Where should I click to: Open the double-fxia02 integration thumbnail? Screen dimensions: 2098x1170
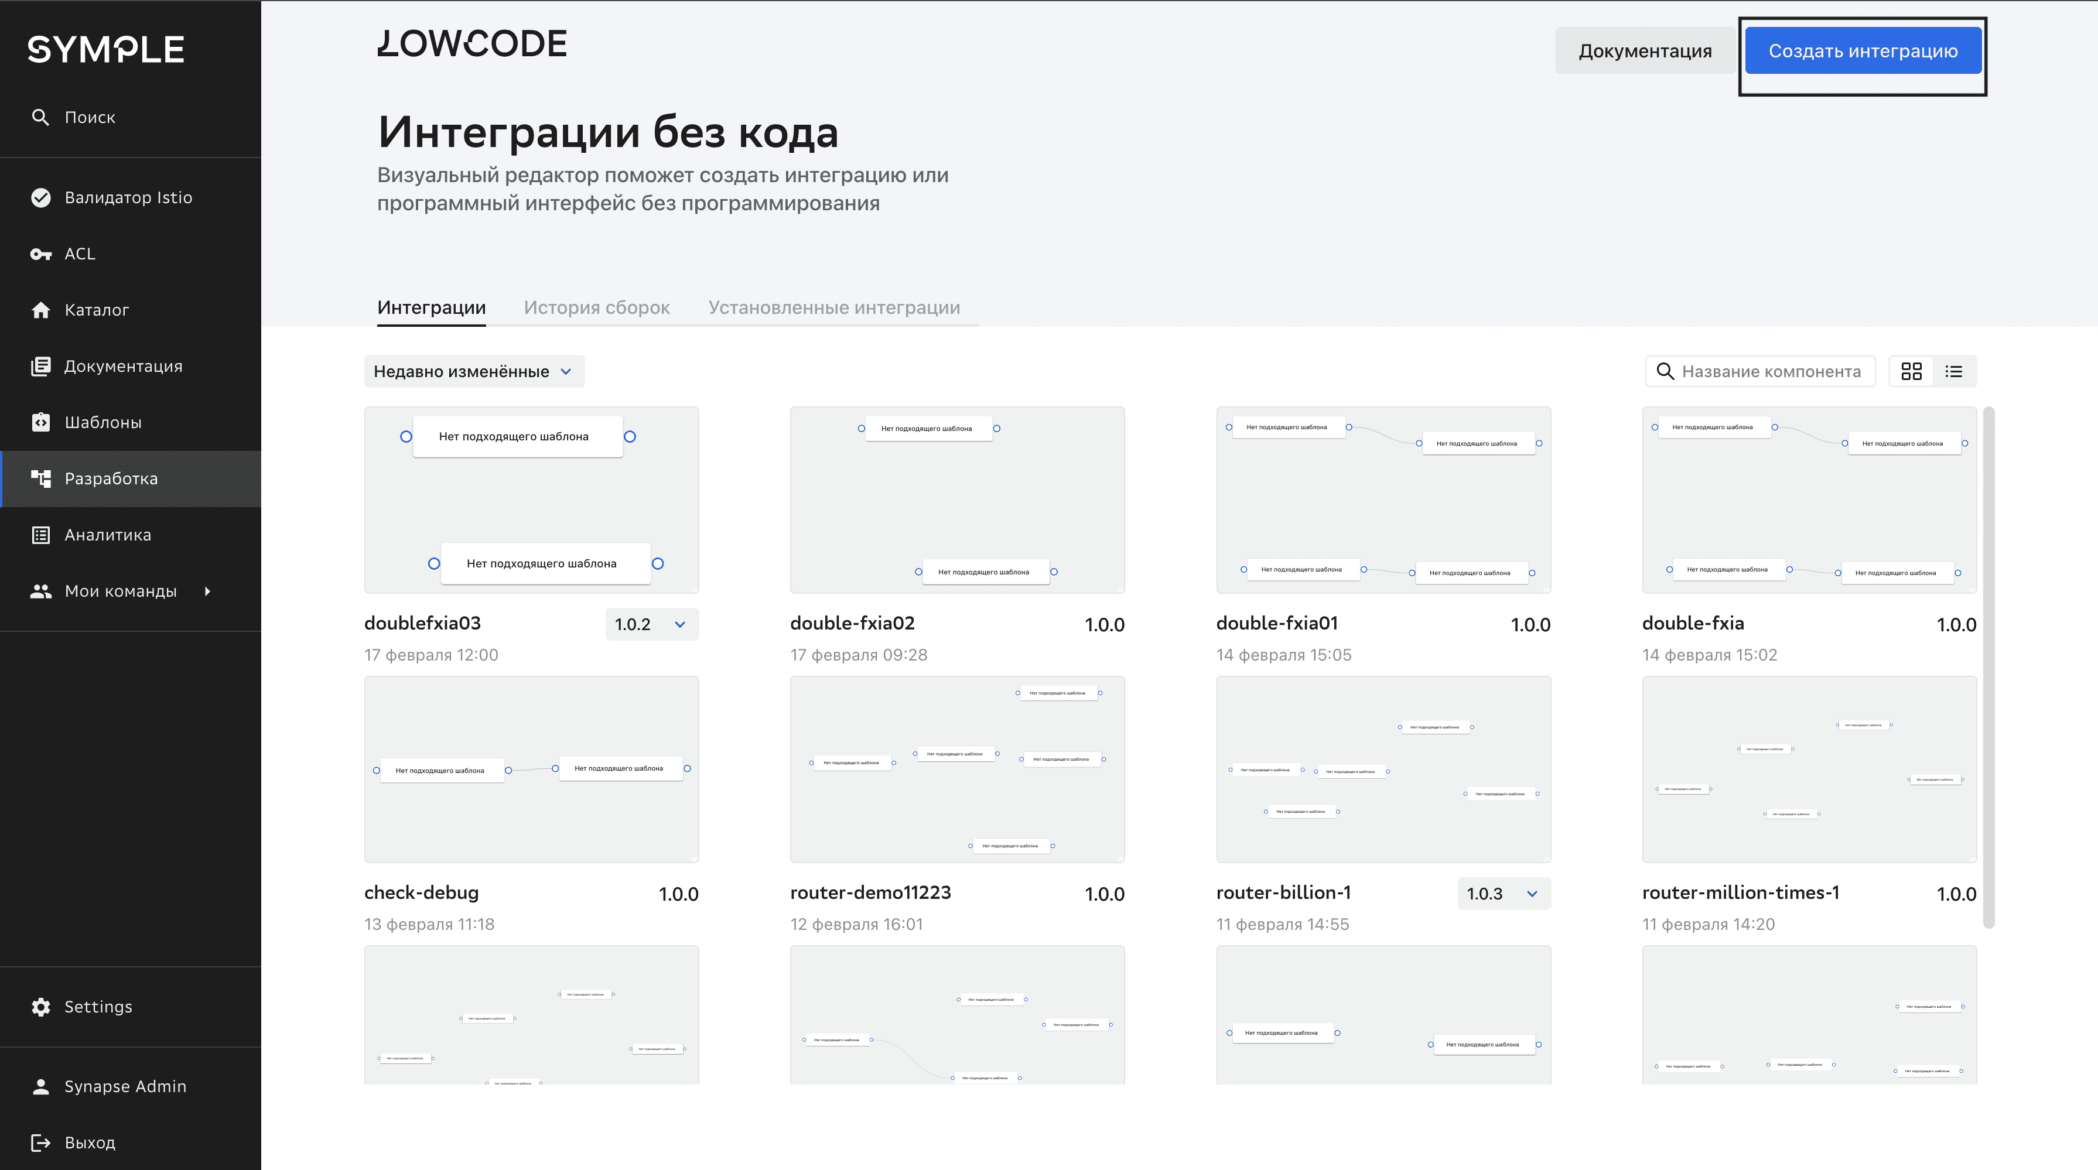957,500
